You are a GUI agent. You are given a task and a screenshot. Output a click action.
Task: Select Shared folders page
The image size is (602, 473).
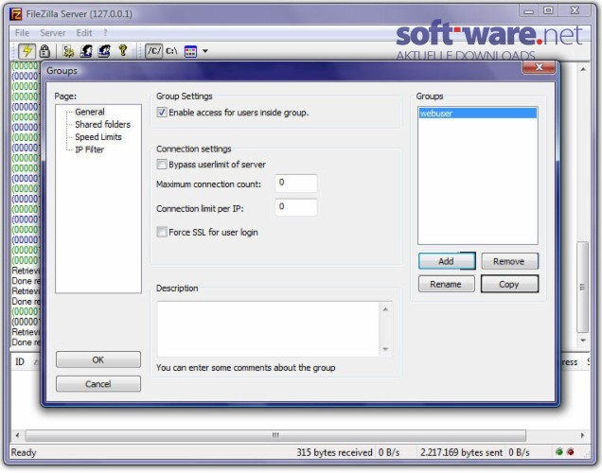coord(102,125)
